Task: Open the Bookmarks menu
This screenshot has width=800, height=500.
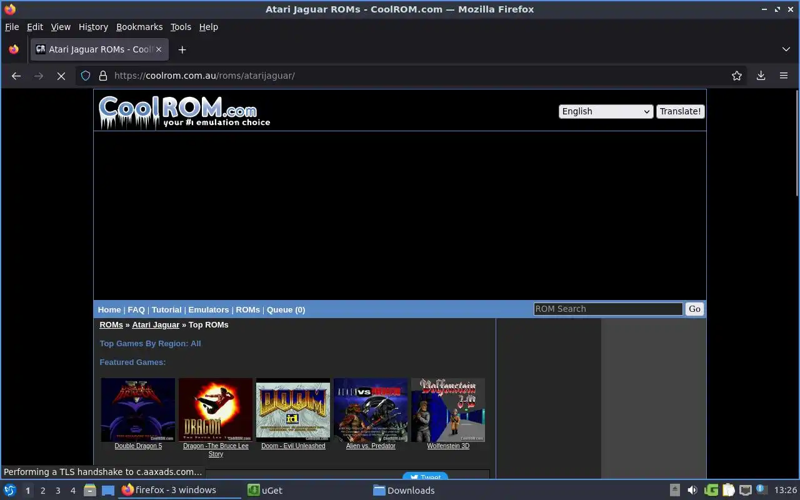Action: 139,27
